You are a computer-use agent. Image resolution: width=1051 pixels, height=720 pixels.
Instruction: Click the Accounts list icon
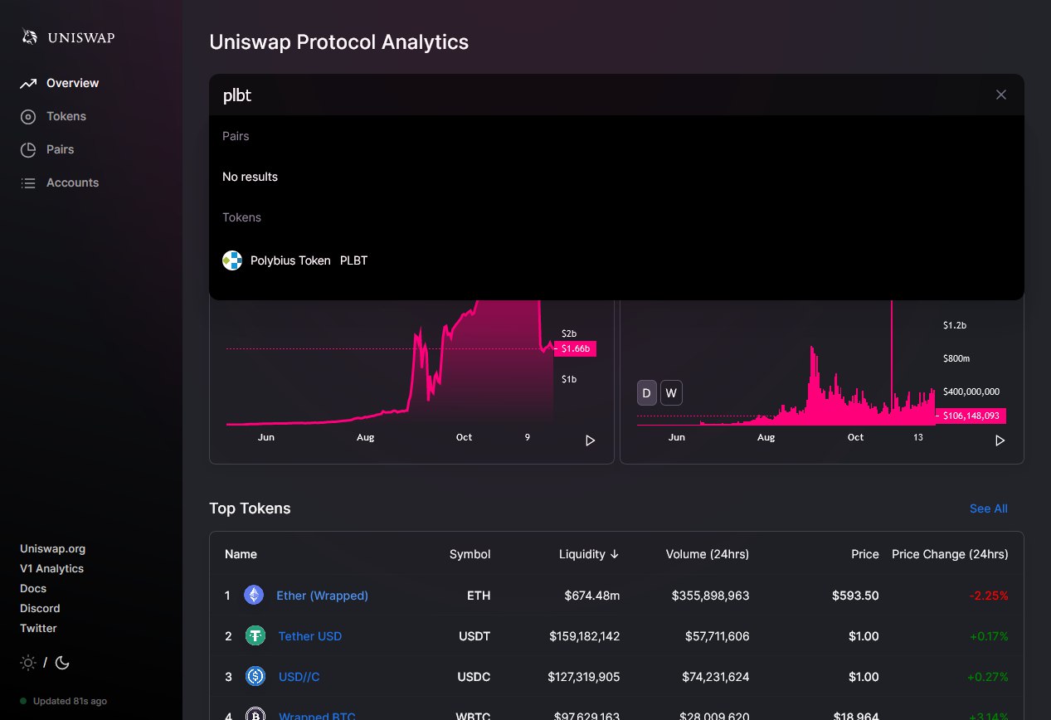28,183
